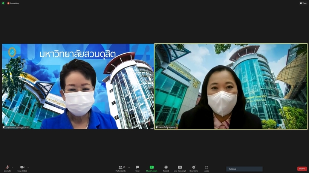Viewport: 309px width, 173px height.
Task: Start Share Screen
Action: point(151,168)
